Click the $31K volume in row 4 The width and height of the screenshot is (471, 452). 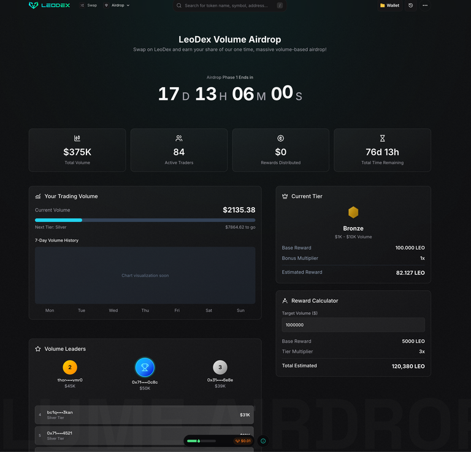pyautogui.click(x=245, y=415)
